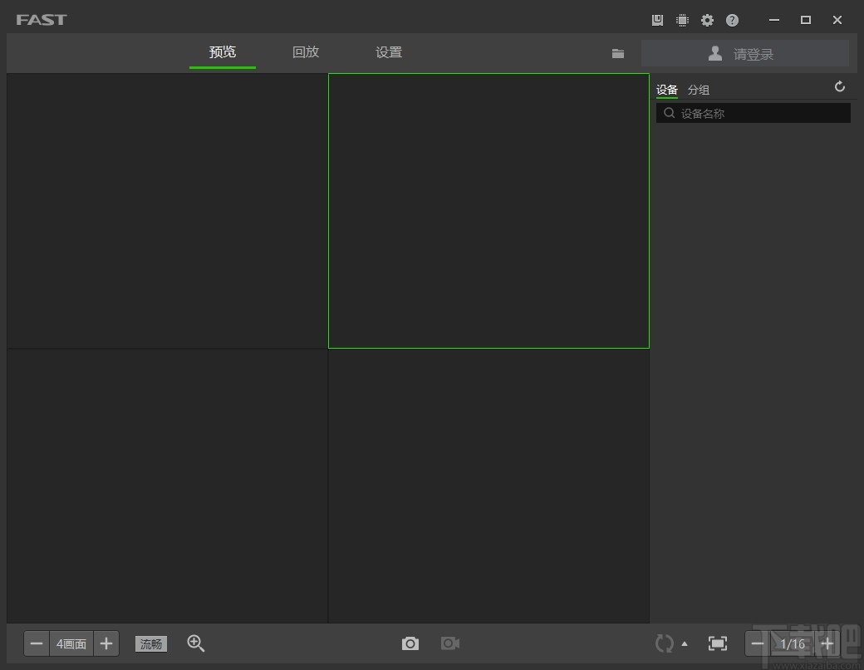This screenshot has width=864, height=670.
Task: Focus the 设备名称 search field
Action: [754, 114]
